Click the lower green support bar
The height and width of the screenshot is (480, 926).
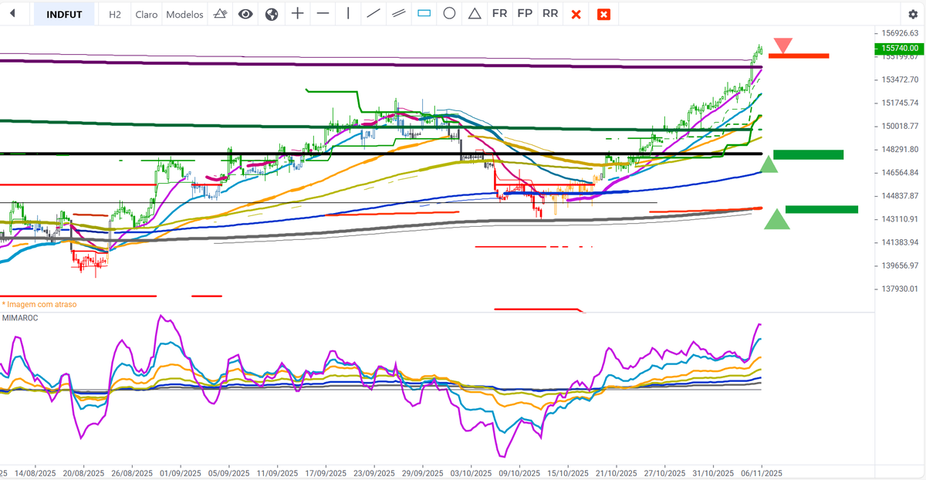pos(822,209)
